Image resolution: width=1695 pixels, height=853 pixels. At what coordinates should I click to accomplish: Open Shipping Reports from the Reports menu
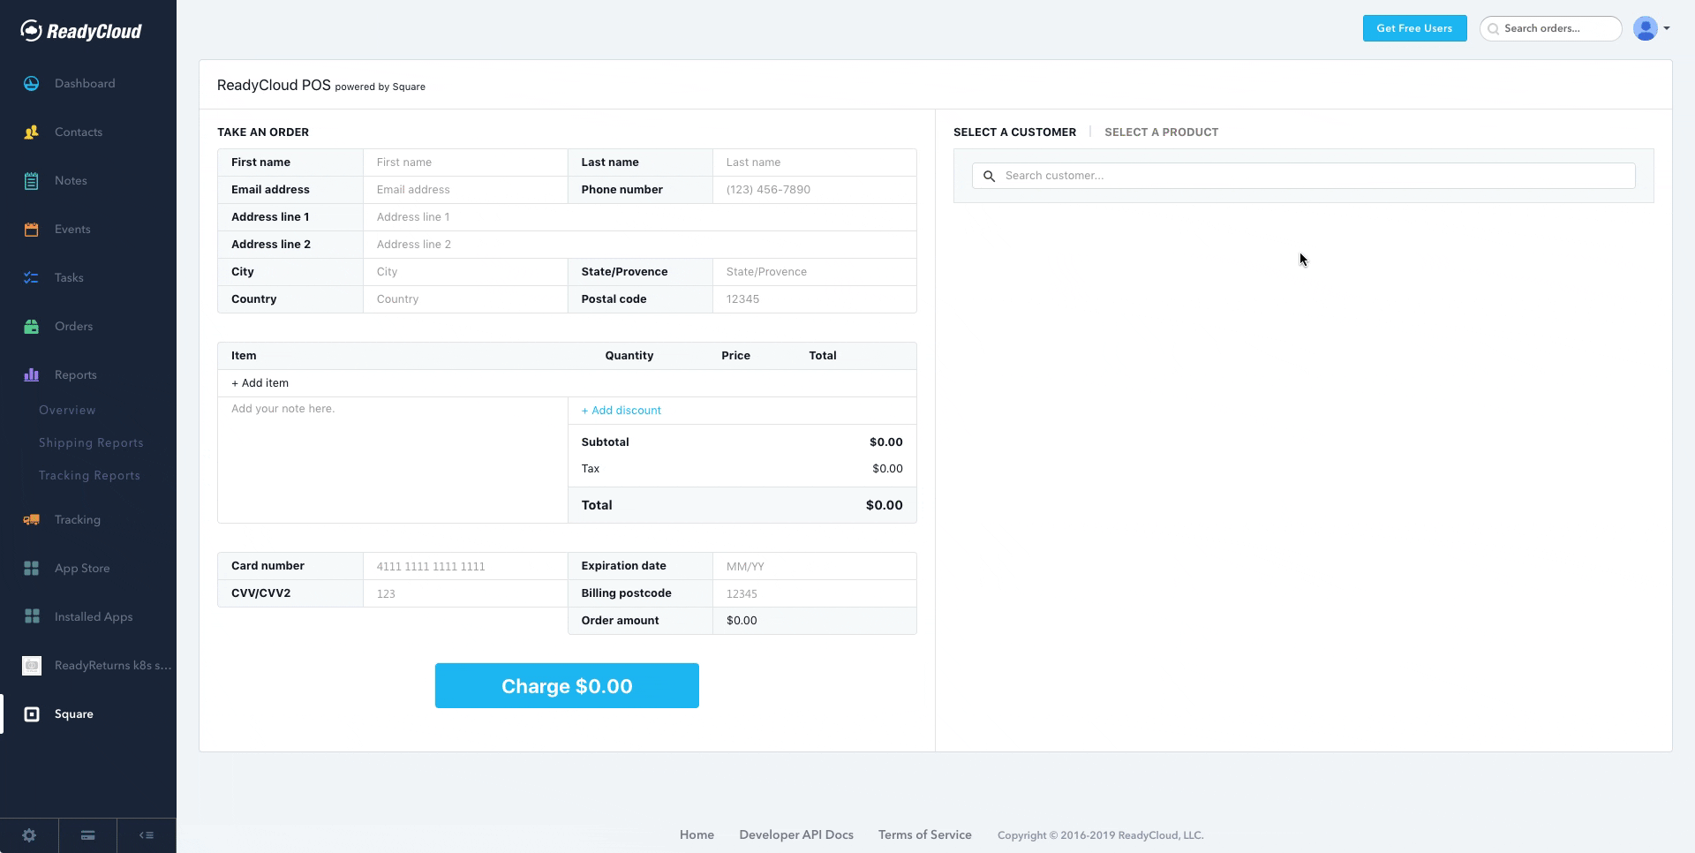point(91,442)
